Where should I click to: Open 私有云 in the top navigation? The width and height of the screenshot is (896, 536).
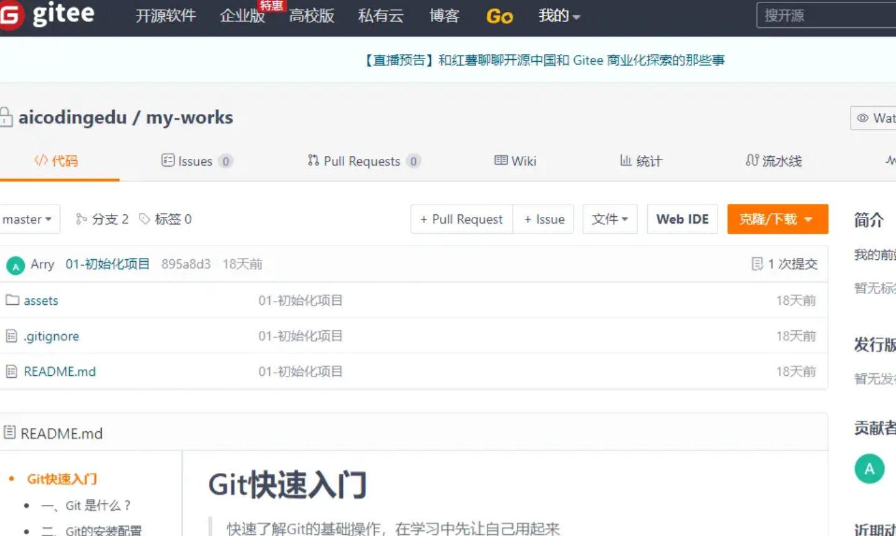click(x=381, y=16)
